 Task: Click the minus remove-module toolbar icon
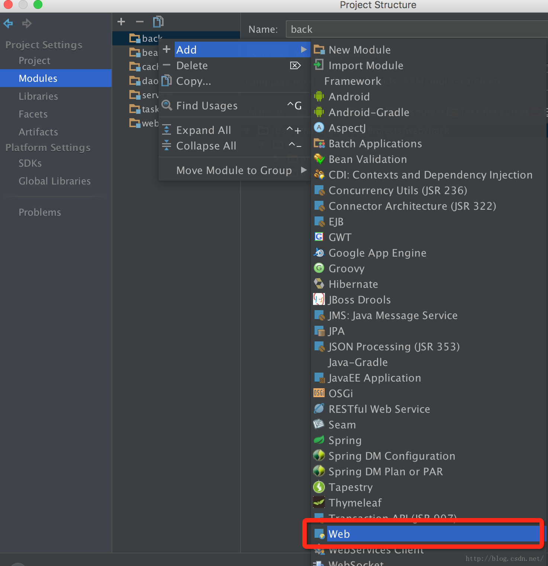point(140,22)
